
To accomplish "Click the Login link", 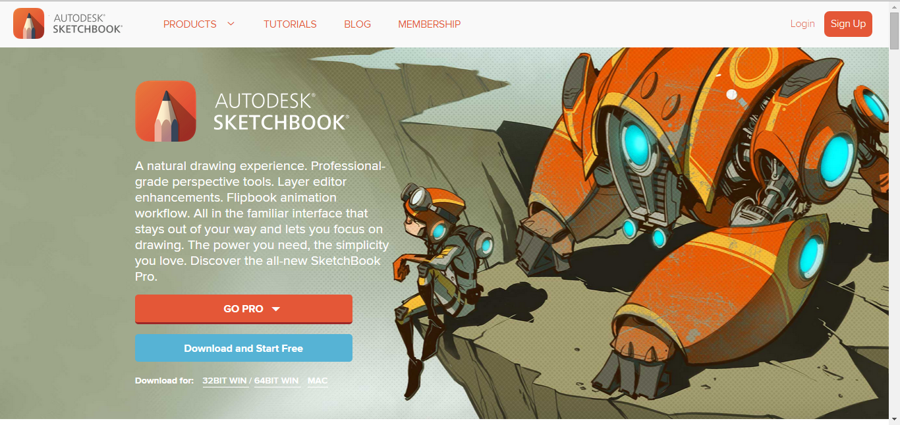I will coord(802,24).
